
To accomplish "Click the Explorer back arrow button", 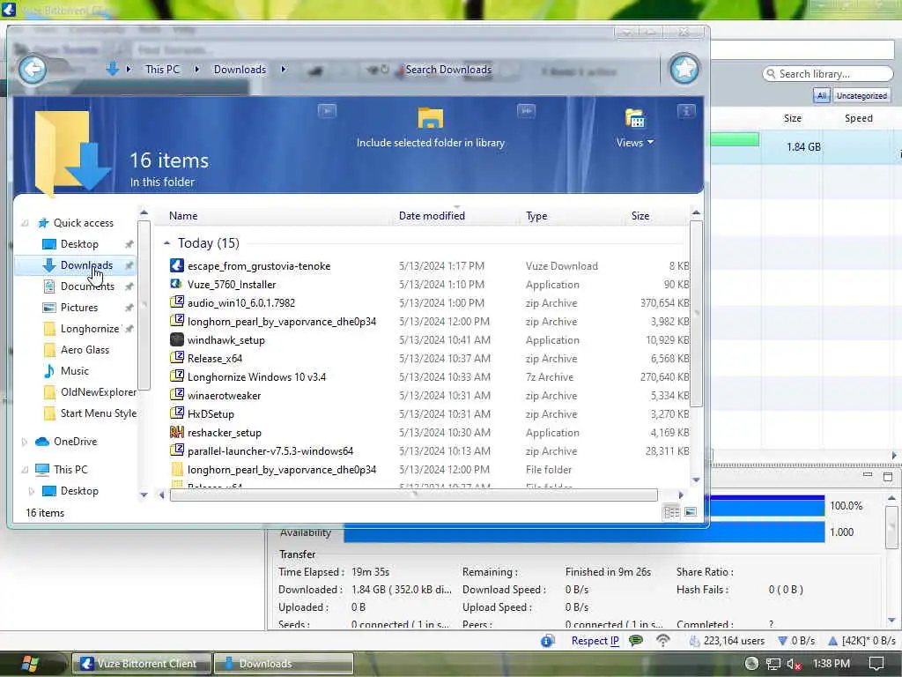I will (x=33, y=70).
